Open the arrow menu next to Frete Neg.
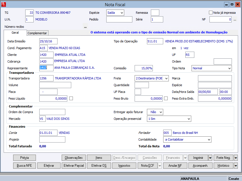242x181 pixels. tap(236, 158)
